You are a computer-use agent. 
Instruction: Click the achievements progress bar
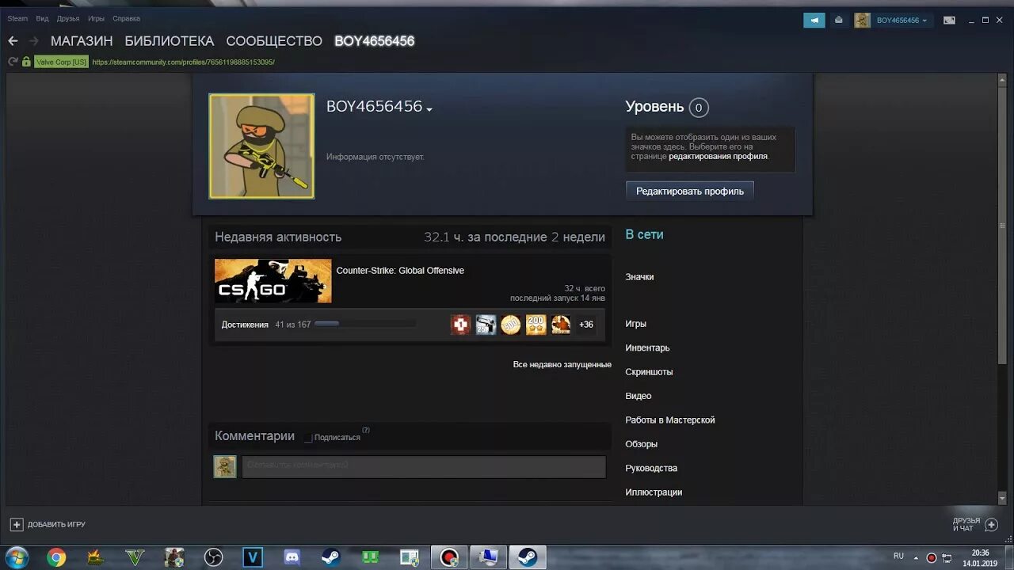click(x=365, y=324)
